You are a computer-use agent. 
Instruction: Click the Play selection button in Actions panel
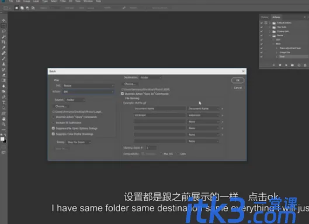pos(286,65)
